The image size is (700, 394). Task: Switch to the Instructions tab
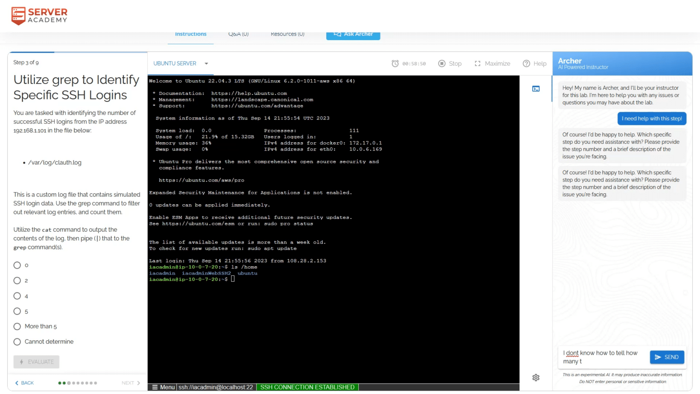click(190, 34)
